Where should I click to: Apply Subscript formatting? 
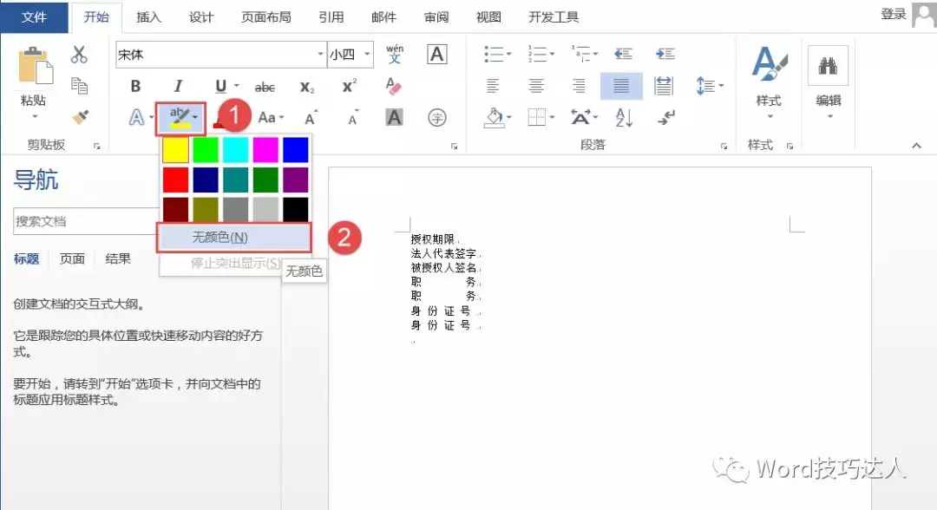[304, 85]
